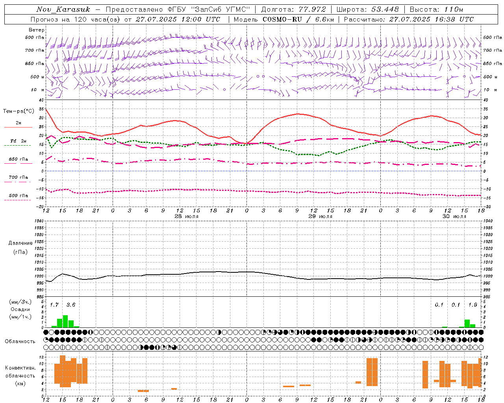Click the Давление pressure panel label

coord(20,243)
